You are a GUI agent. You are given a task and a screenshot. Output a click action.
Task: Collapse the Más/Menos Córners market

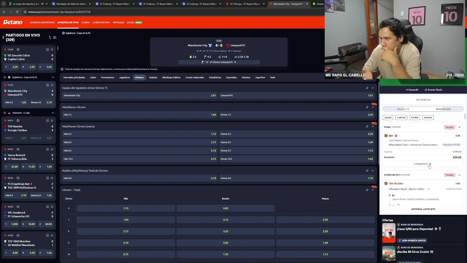(373, 107)
